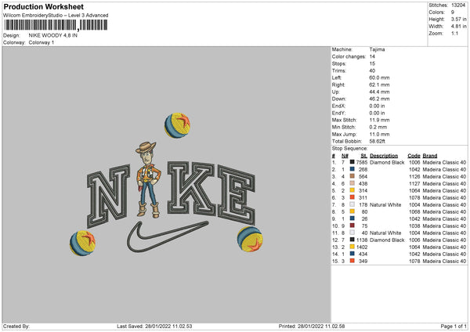The width and height of the screenshot is (470, 332).
Task: Click the 'Code' column header
Action: click(414, 156)
